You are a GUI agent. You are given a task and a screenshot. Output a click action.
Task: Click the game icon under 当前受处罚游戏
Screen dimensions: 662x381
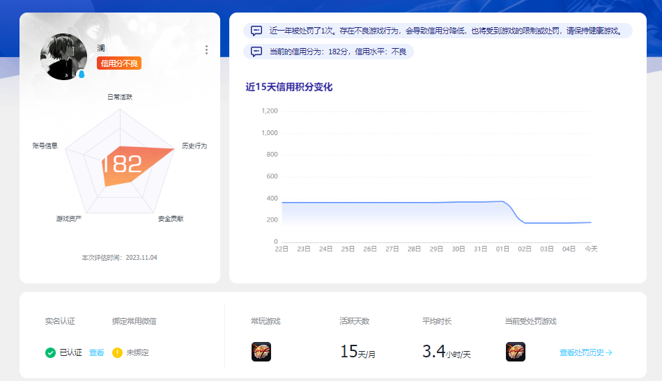pos(515,352)
